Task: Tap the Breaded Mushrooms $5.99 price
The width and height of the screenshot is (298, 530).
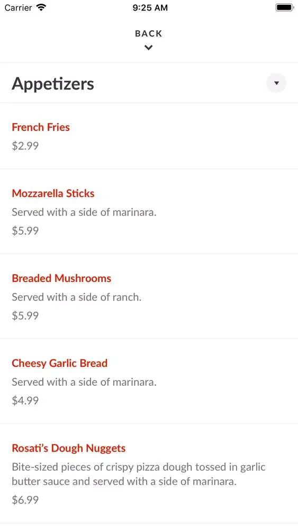Action: tap(25, 316)
